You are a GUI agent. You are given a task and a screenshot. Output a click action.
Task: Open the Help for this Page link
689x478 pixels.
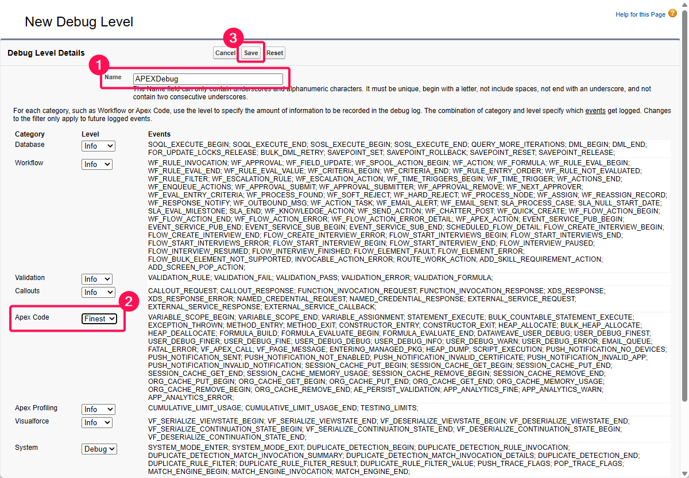640,14
